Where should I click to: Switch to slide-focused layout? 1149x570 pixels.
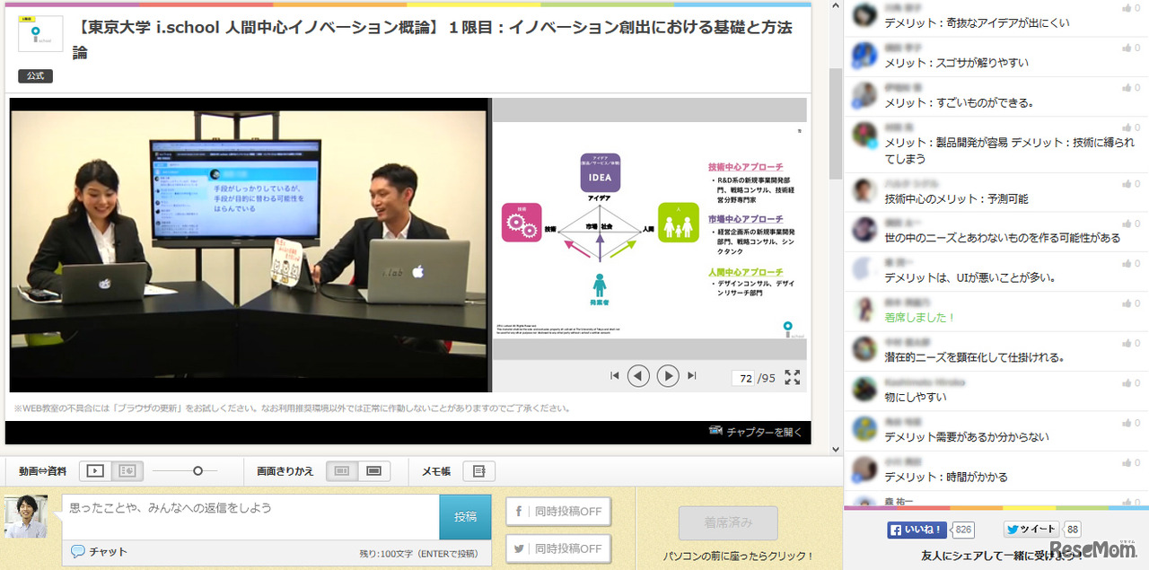127,470
